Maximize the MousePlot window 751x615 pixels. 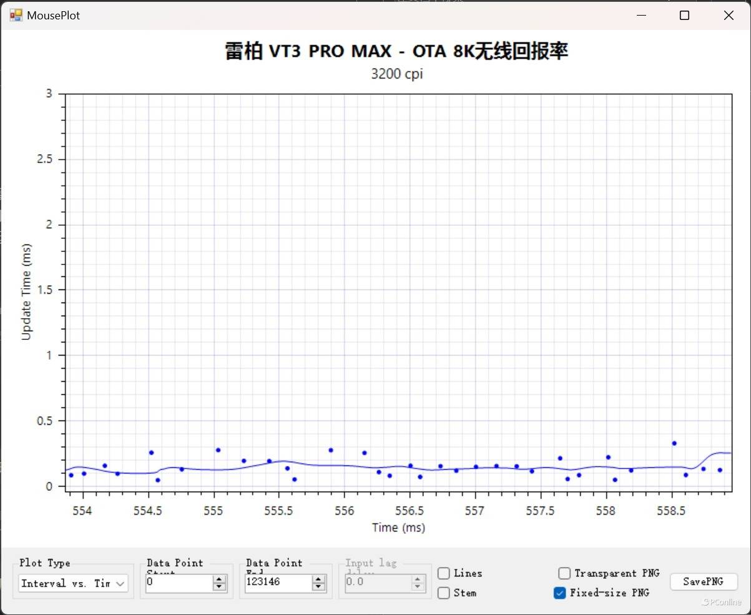click(x=684, y=16)
